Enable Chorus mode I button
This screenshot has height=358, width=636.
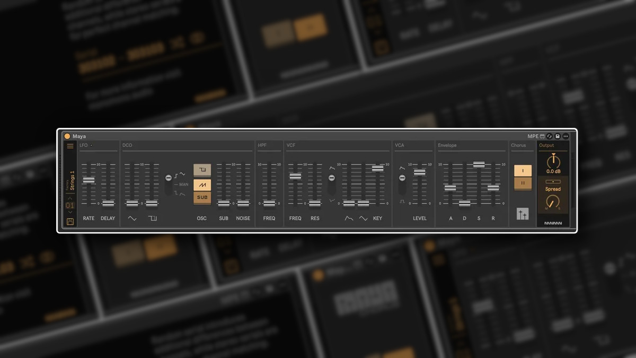[x=523, y=170]
